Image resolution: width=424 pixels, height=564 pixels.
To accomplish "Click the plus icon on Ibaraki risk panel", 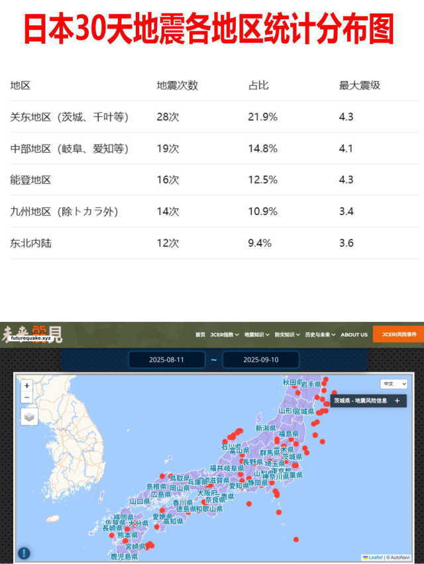I will pos(397,401).
